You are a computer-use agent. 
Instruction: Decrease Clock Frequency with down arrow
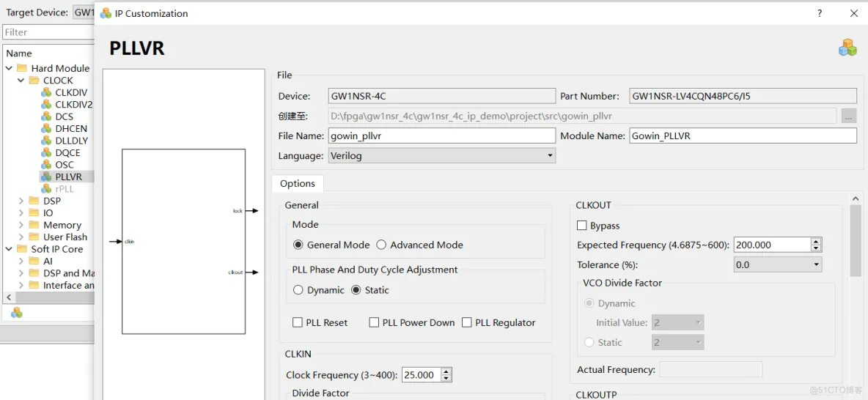coord(447,379)
